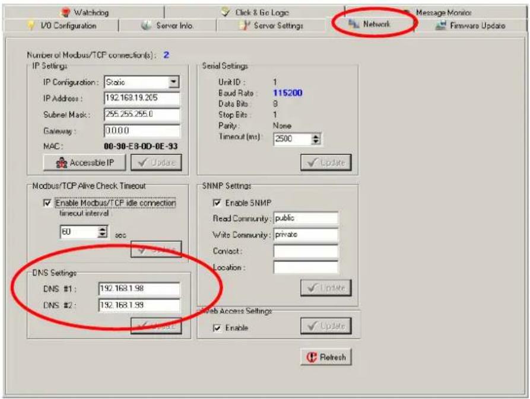This screenshot has width=530, height=399.
Task: Toggle Web Access Enable checkbox
Action: (x=217, y=328)
